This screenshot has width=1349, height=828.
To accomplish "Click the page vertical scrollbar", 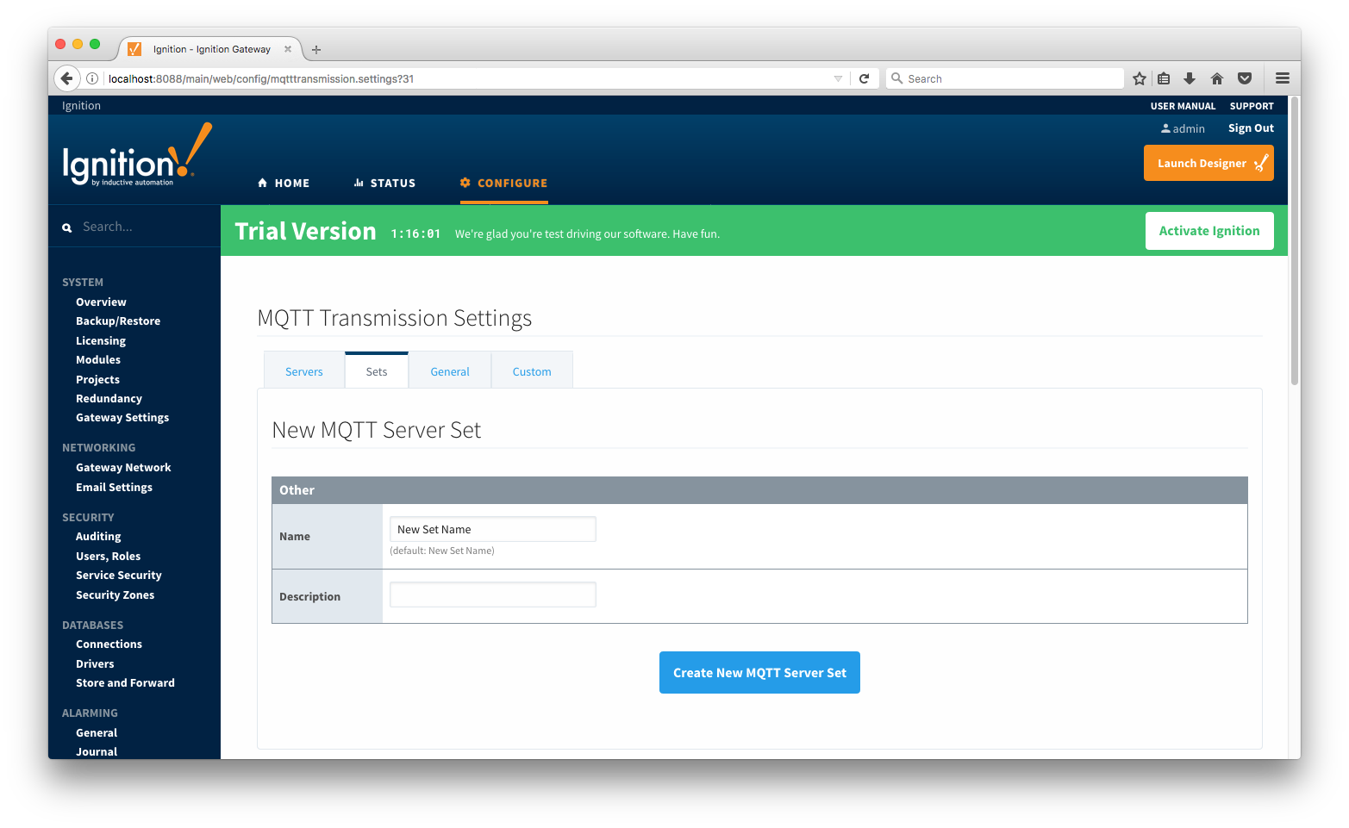I will point(1295,241).
